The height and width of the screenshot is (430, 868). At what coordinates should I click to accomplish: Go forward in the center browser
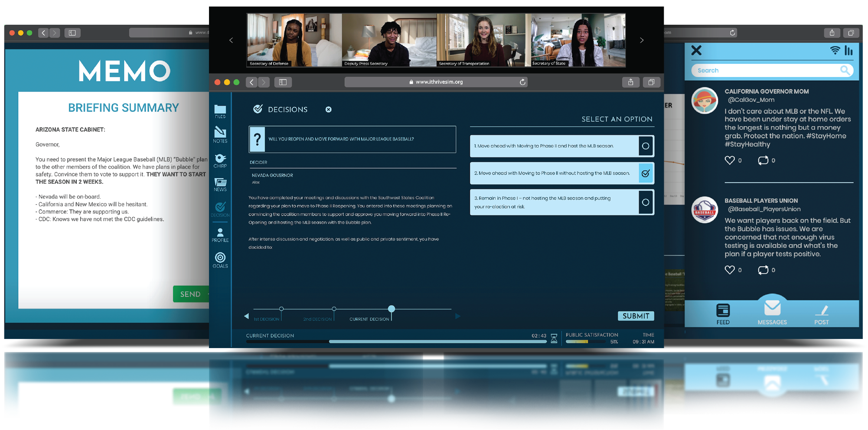[x=264, y=82]
